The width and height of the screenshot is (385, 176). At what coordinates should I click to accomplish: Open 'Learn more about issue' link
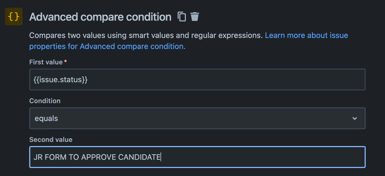306,35
